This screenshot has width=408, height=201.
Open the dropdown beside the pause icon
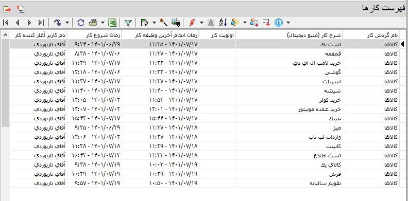(x=288, y=23)
